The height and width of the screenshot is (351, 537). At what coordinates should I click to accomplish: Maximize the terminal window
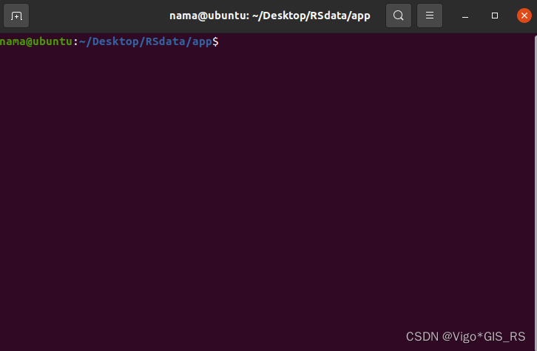pyautogui.click(x=495, y=16)
